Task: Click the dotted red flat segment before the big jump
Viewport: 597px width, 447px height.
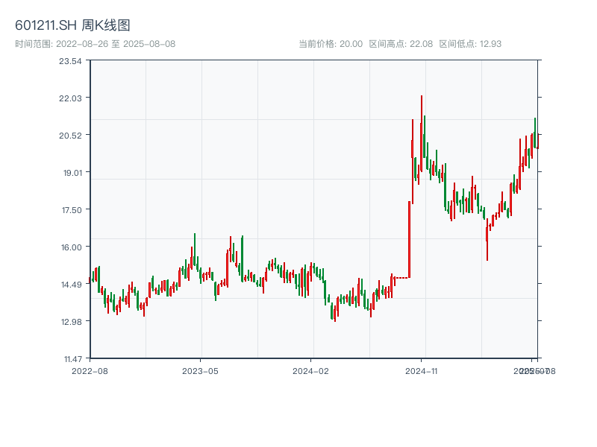Action: click(x=401, y=278)
